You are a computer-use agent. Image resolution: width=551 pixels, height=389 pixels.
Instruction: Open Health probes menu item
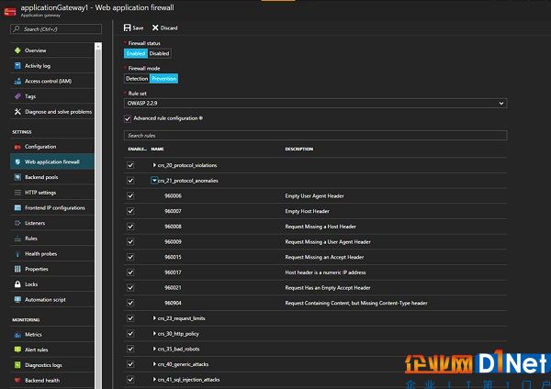coord(52,254)
